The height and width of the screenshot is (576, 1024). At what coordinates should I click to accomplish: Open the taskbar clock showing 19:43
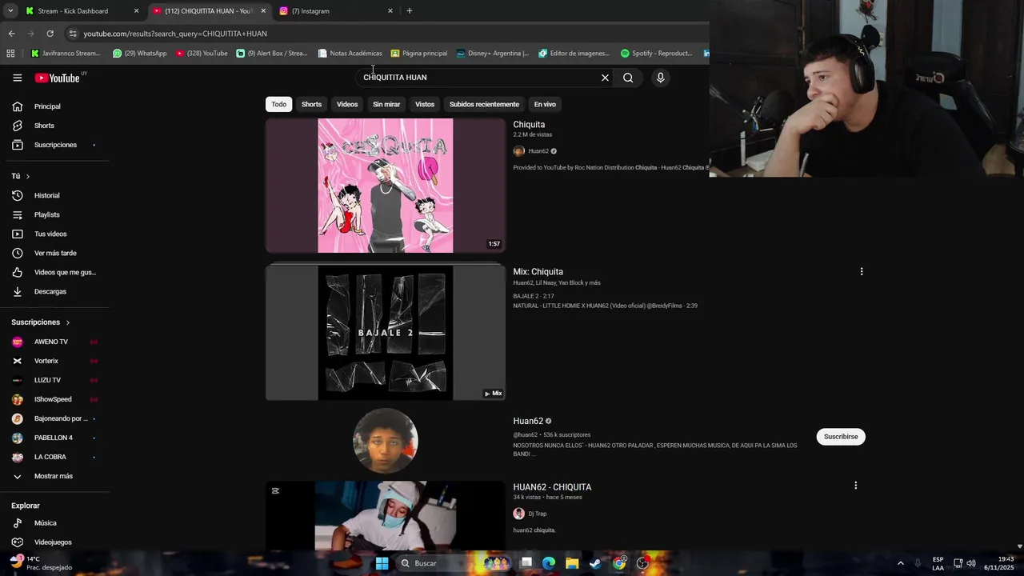point(1000,563)
